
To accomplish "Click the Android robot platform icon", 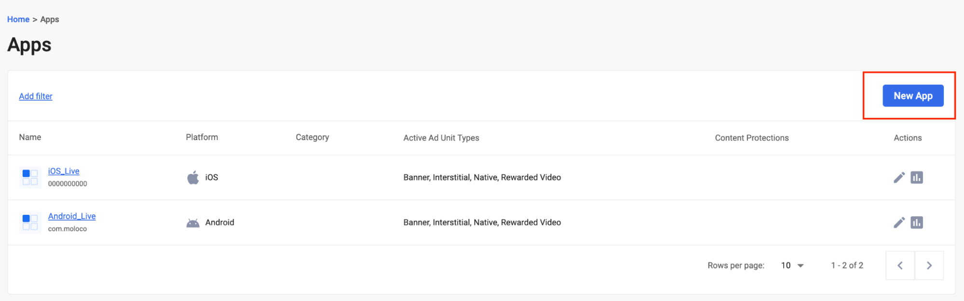I will pos(193,223).
